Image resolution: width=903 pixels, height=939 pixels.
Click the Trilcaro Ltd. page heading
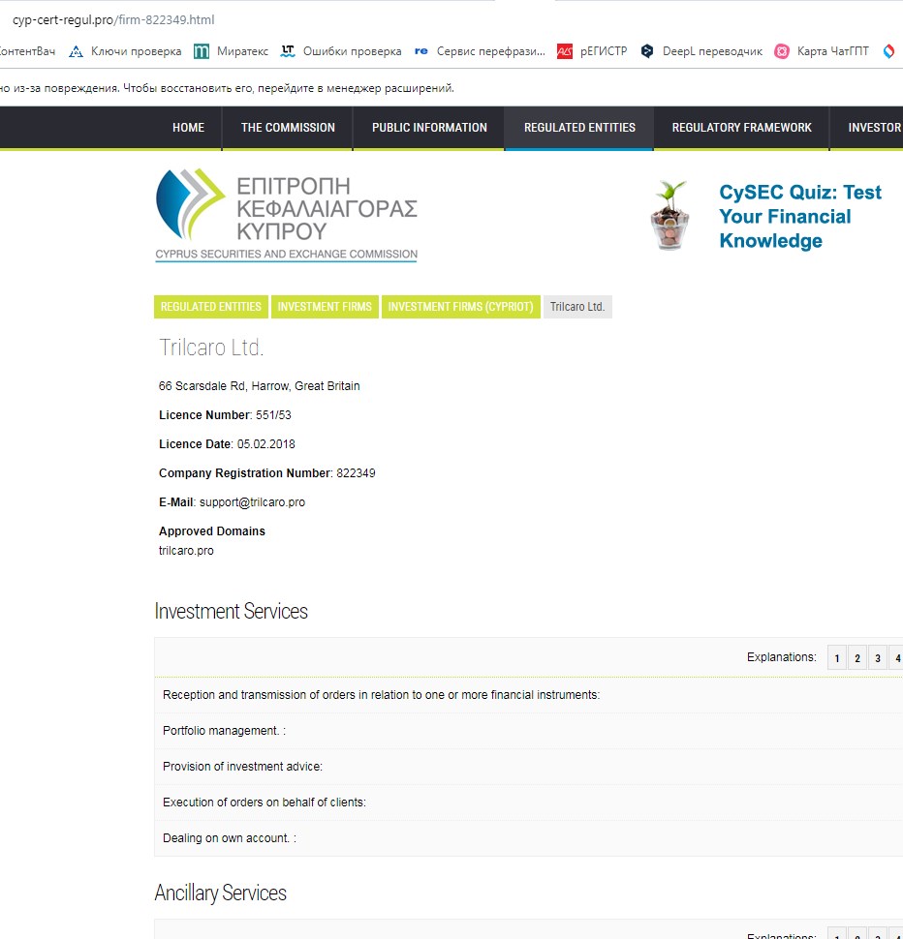pyautogui.click(x=211, y=348)
